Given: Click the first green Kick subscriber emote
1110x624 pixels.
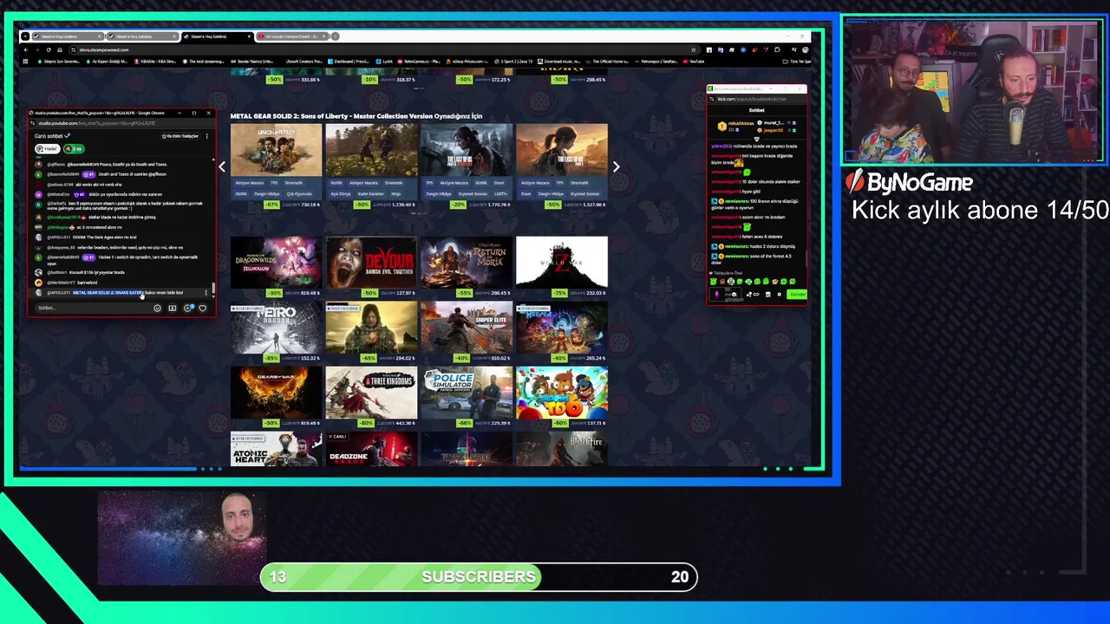Looking at the screenshot, I should pyautogui.click(x=714, y=282).
